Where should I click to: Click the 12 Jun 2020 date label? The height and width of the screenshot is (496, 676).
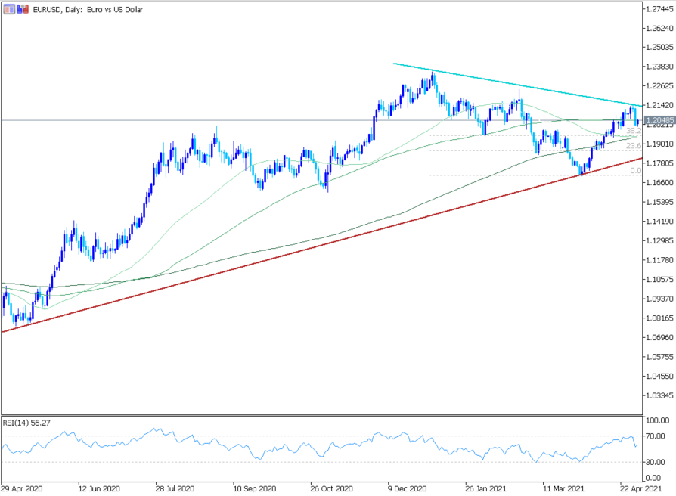pyautogui.click(x=99, y=488)
